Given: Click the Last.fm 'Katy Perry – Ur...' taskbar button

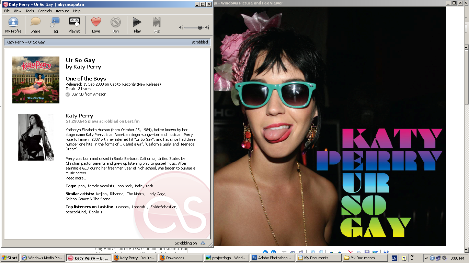Looking at the screenshot, I should pyautogui.click(x=89, y=258).
